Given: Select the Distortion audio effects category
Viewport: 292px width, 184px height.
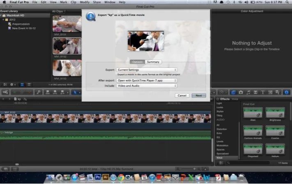Looking at the screenshot, I should tap(222, 129).
